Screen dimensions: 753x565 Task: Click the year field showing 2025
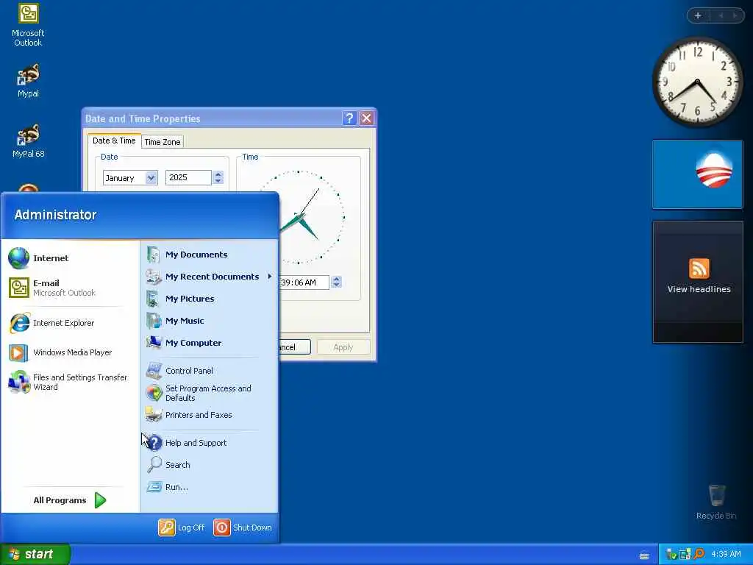pos(188,178)
